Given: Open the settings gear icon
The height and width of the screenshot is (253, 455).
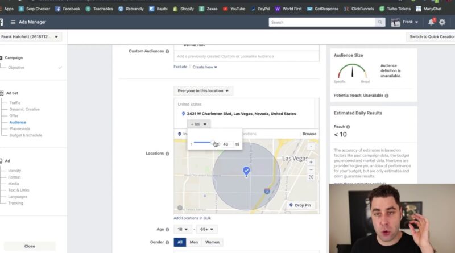Looking at the screenshot, I should point(442,22).
